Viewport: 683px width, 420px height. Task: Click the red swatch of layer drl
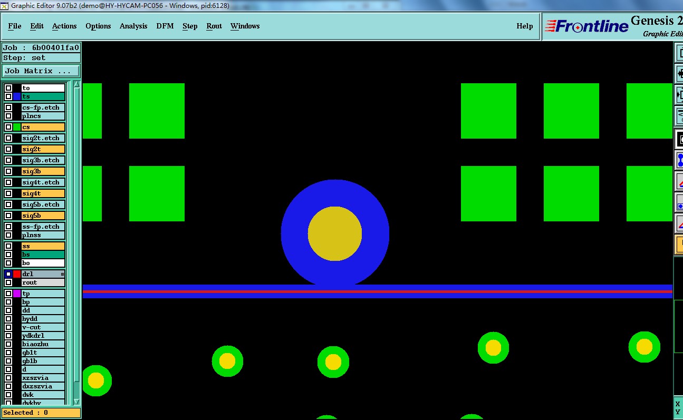(17, 274)
